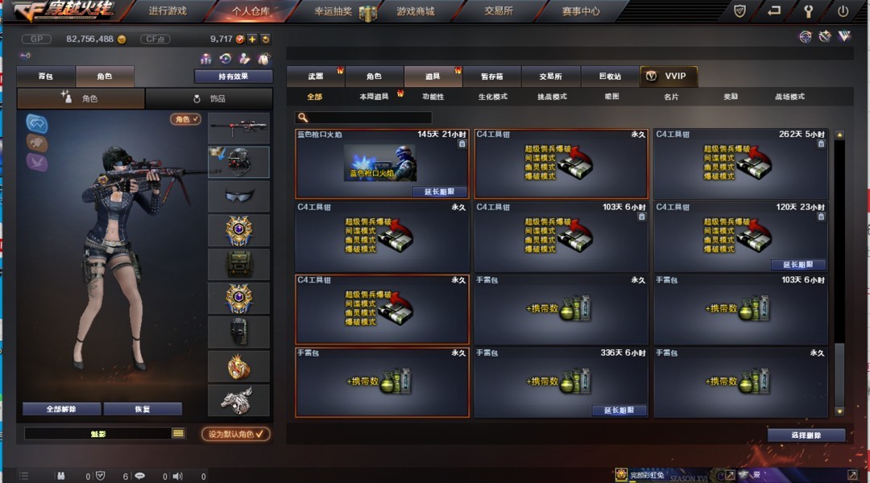Click the yellow plus icon beside CF points
This screenshot has width=870, height=483.
click(x=252, y=39)
